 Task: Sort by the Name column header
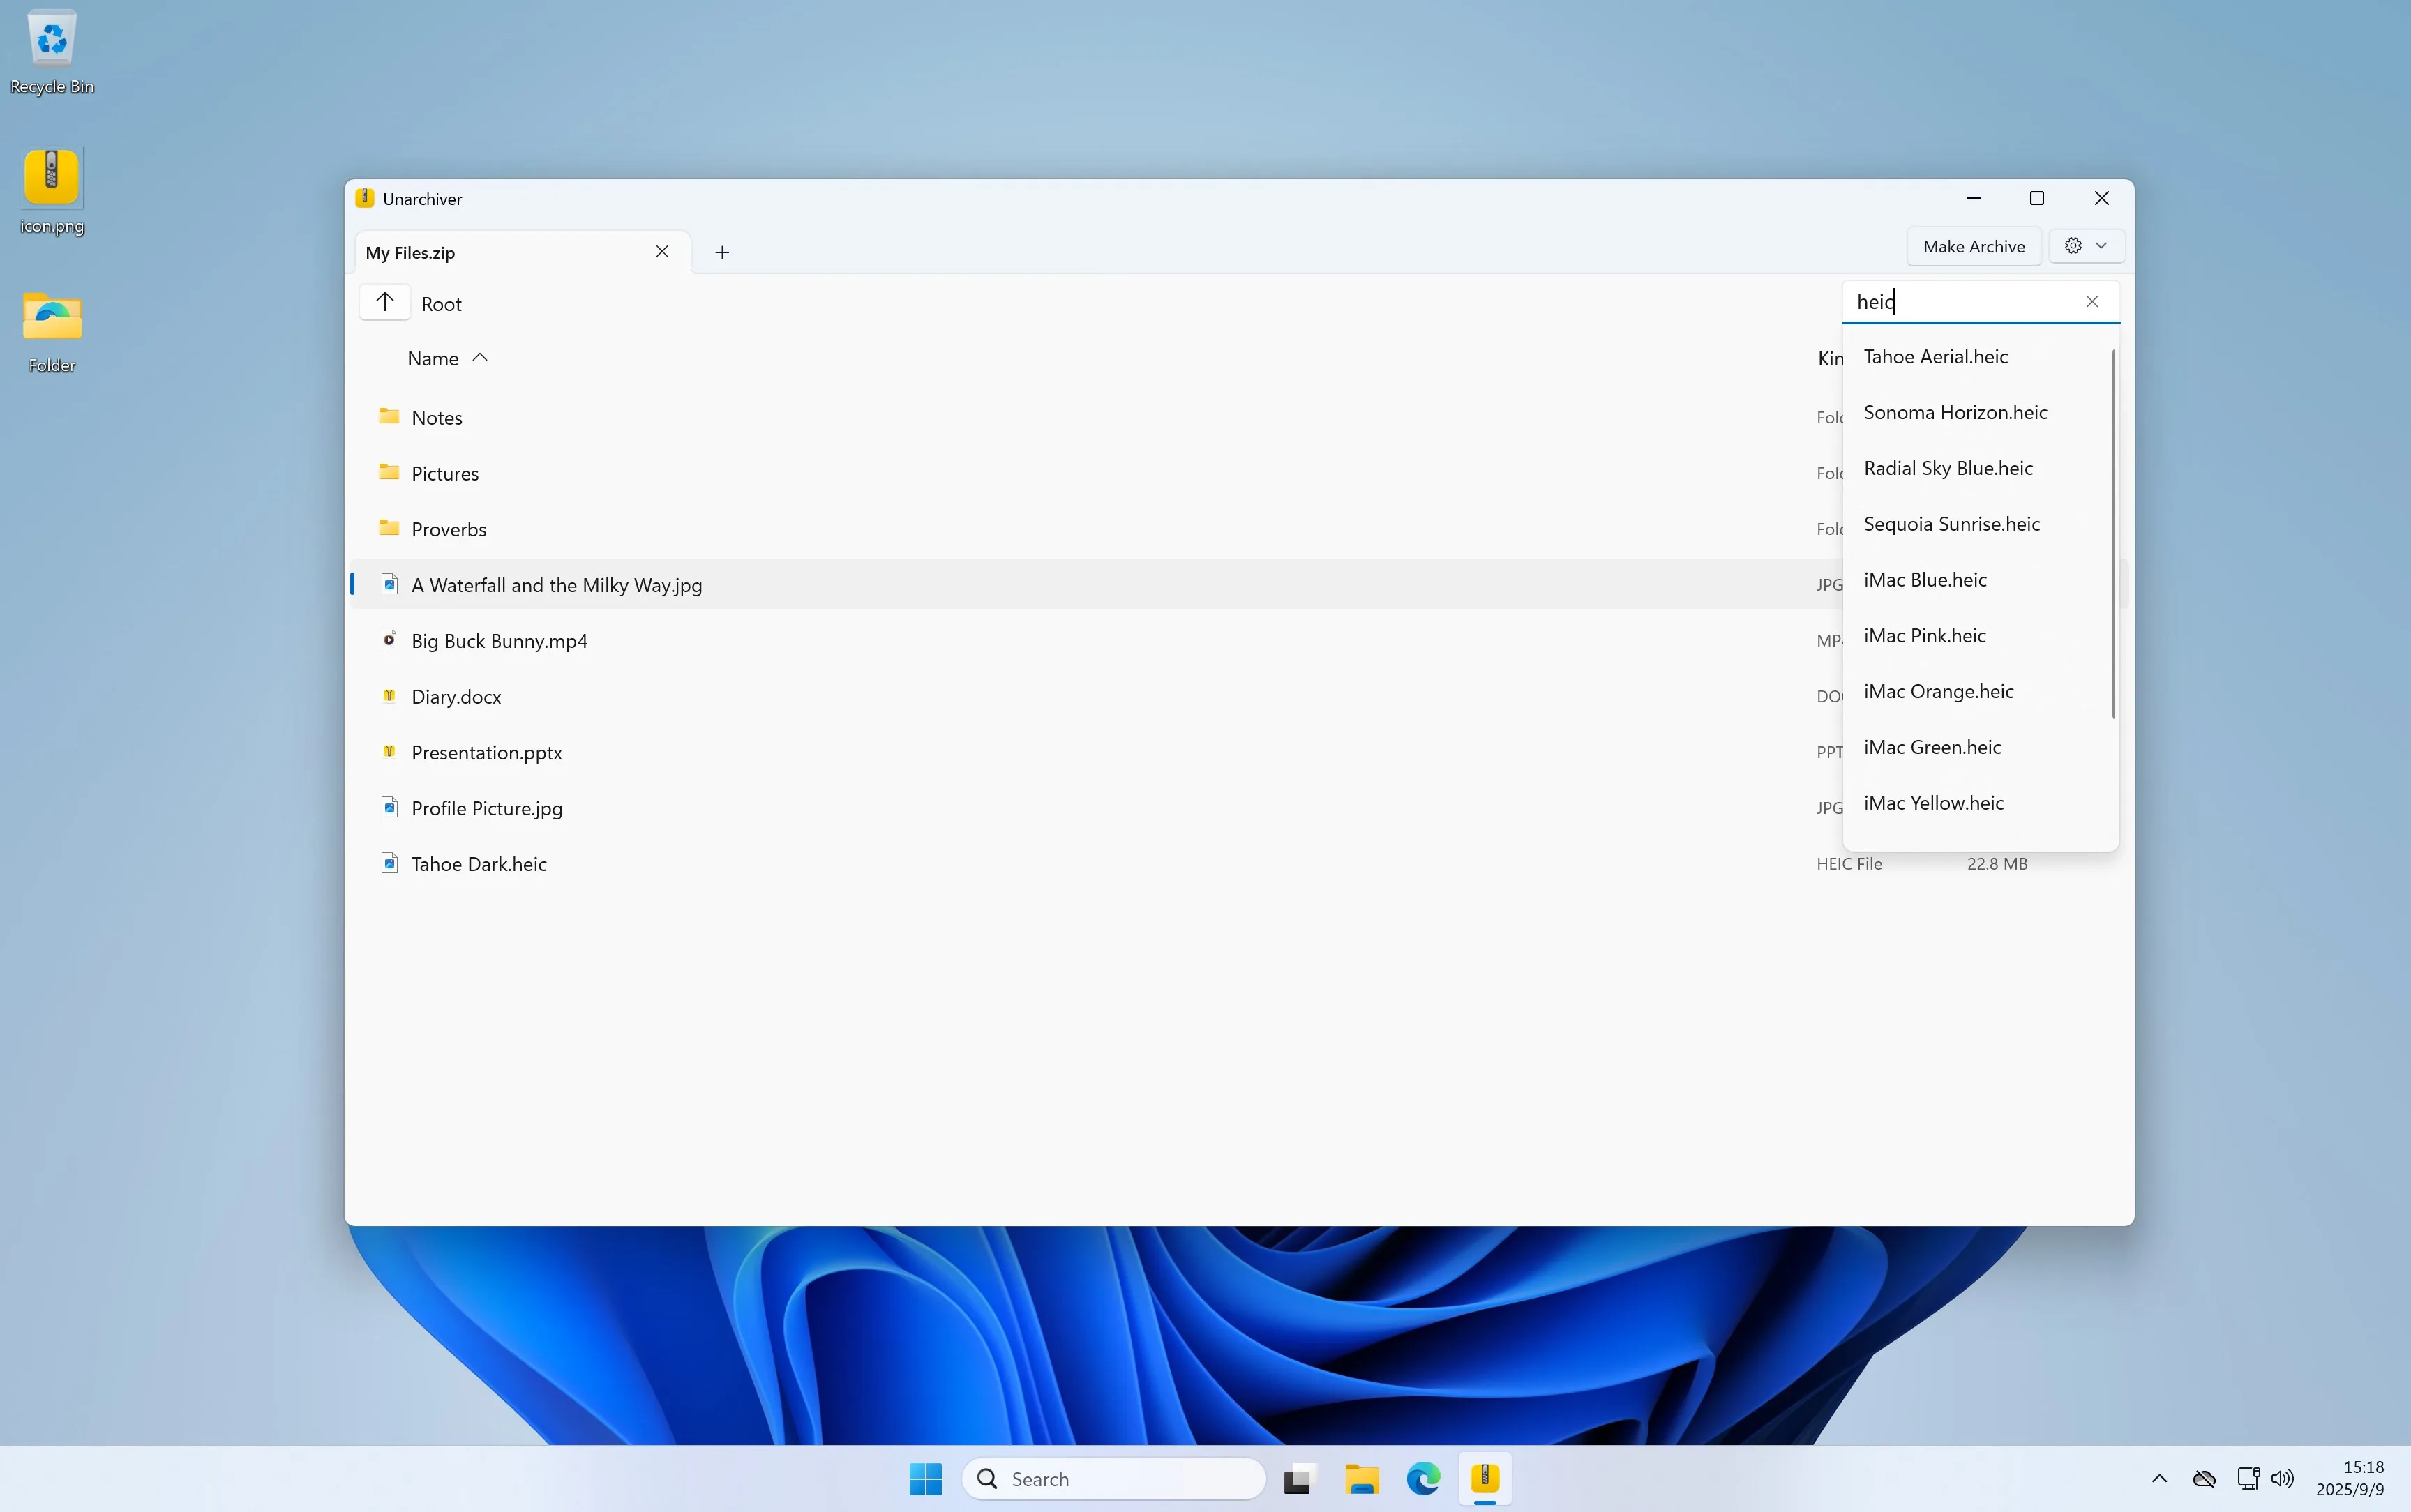pos(447,358)
